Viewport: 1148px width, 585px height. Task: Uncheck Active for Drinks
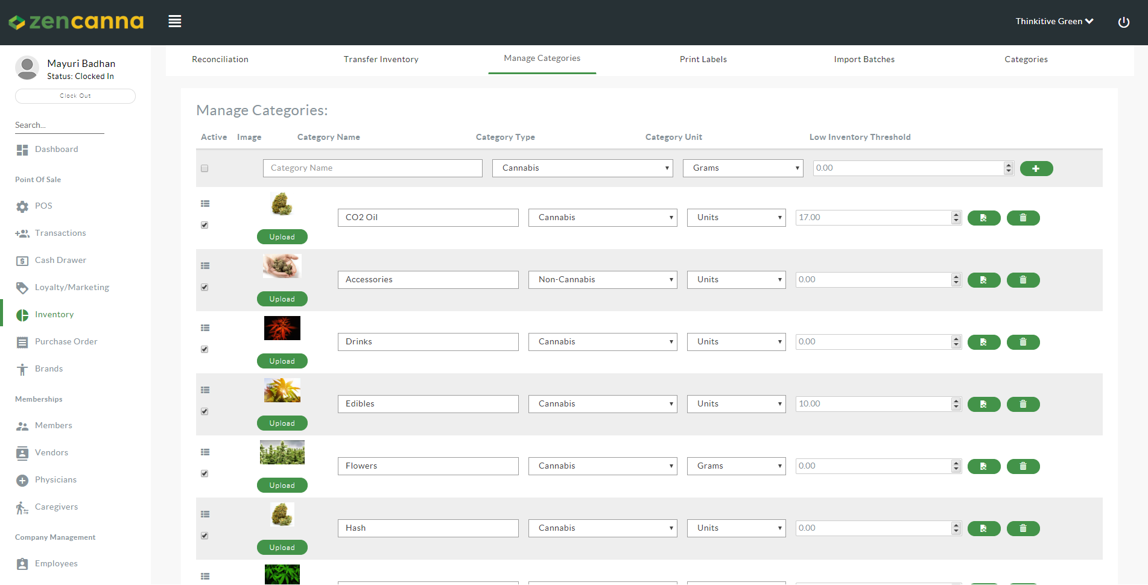(205, 349)
